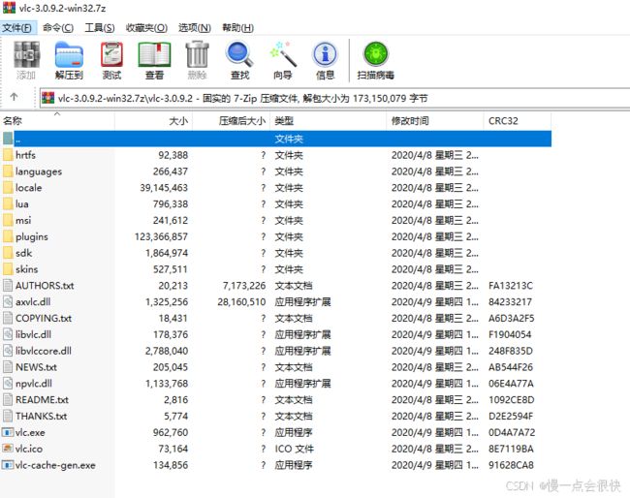Click CRC32 value 0D4A7A72

tap(512, 432)
